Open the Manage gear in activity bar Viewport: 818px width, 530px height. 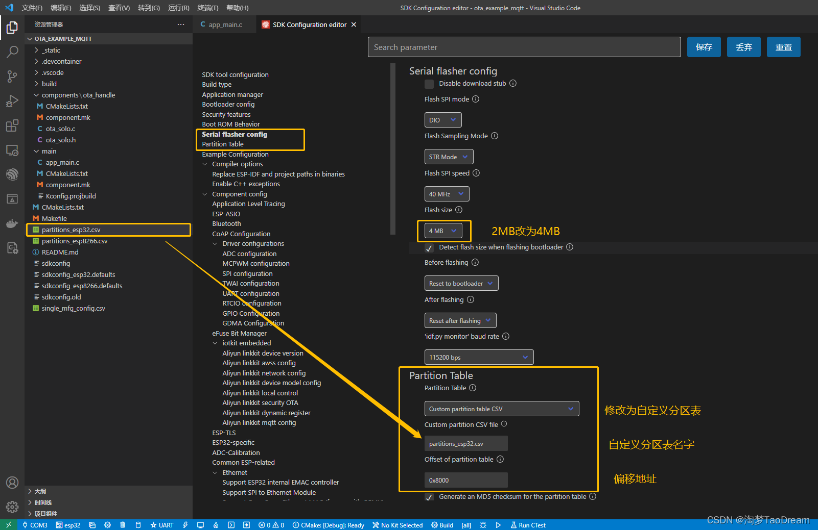pos(12,507)
